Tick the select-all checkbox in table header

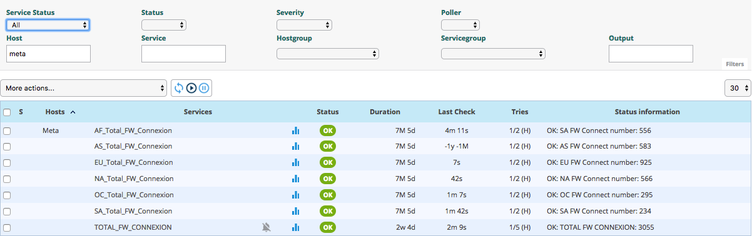tap(7, 112)
